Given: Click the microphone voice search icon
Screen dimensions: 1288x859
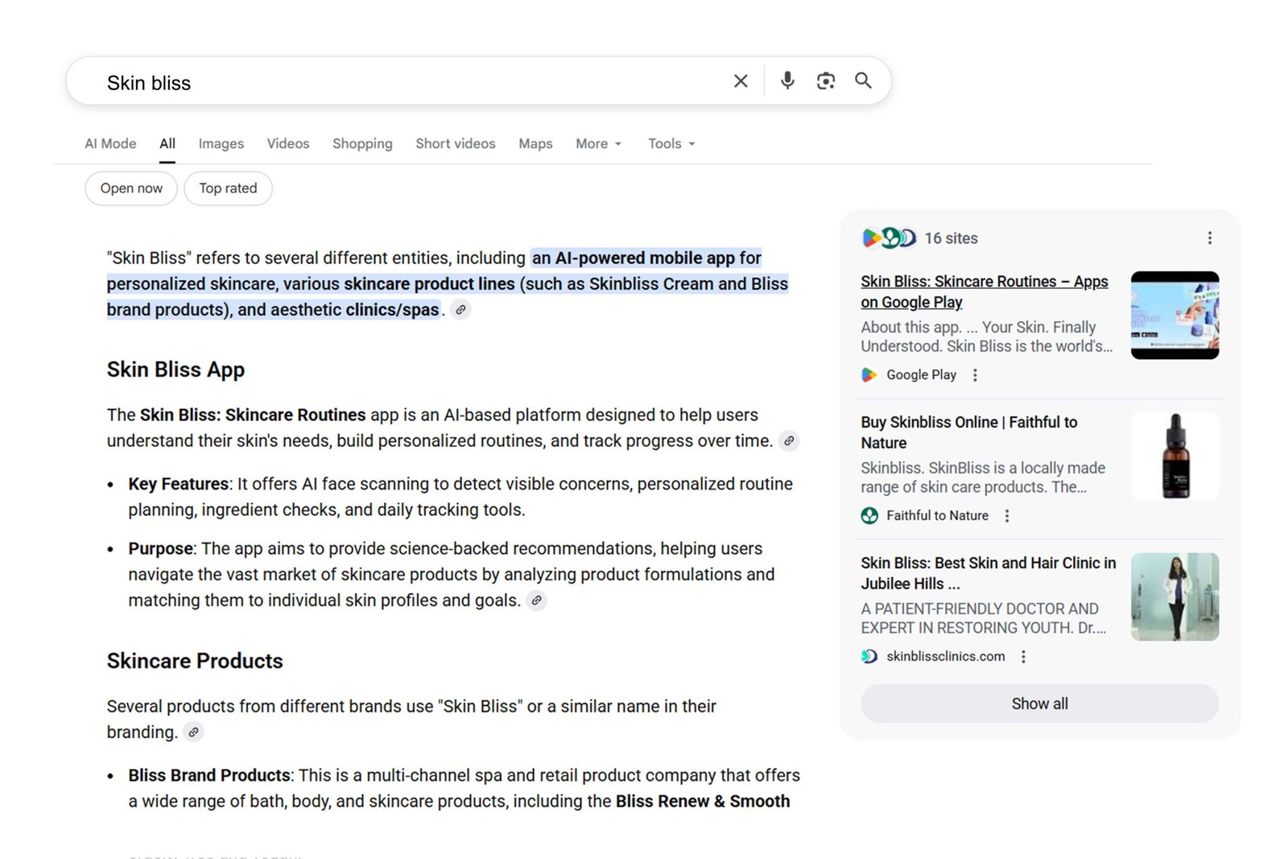Looking at the screenshot, I should click(786, 81).
